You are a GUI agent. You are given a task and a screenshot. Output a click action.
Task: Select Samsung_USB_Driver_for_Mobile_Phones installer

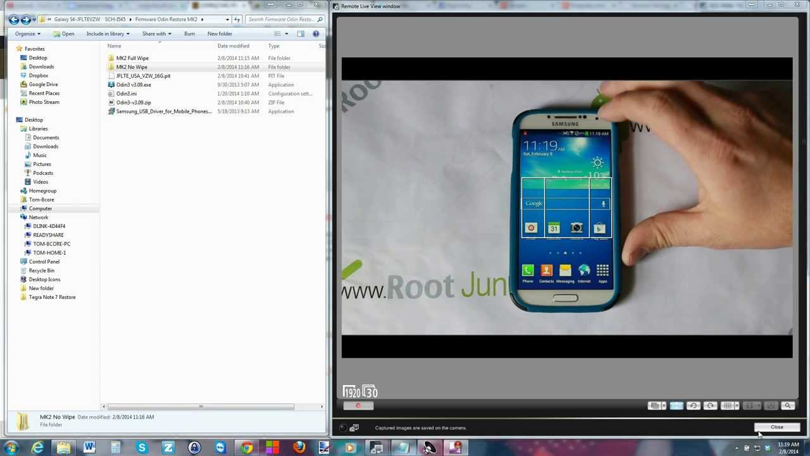point(163,111)
